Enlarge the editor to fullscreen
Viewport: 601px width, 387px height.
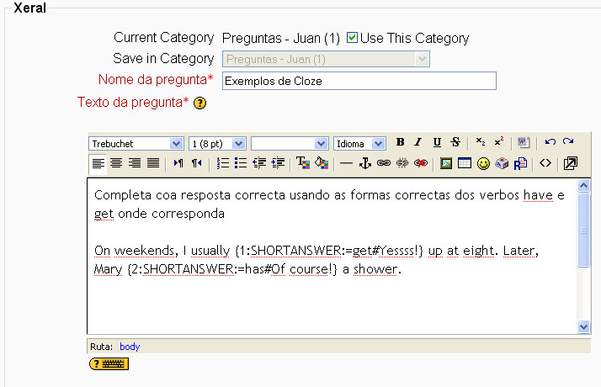coord(570,163)
